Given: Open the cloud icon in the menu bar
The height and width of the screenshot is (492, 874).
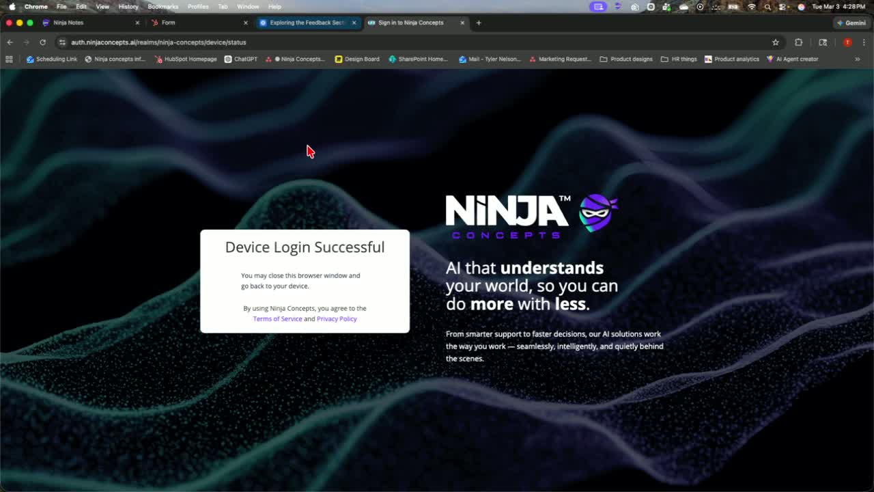Looking at the screenshot, I should tap(683, 6).
